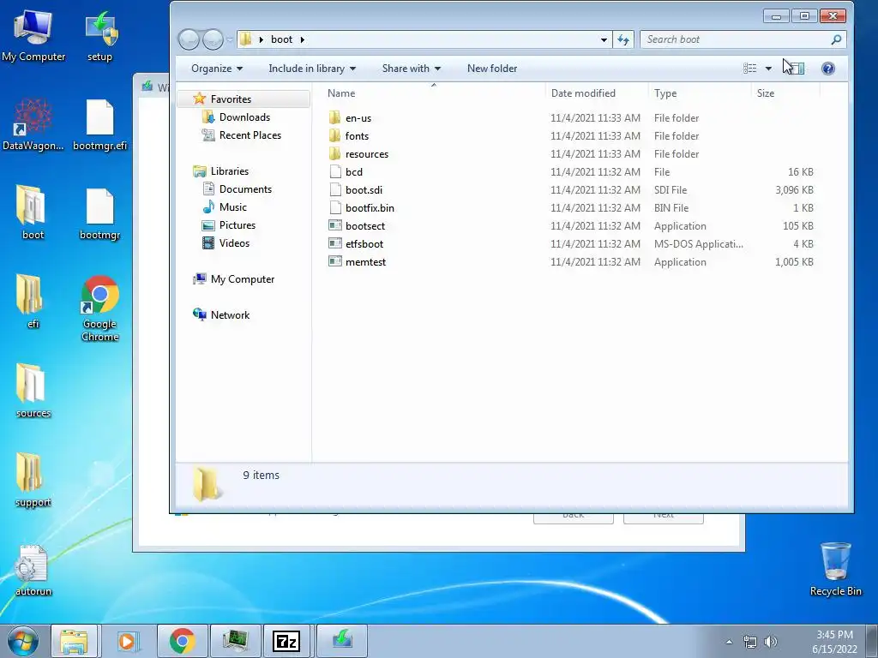Show hidden tray icons arrow

pos(729,642)
